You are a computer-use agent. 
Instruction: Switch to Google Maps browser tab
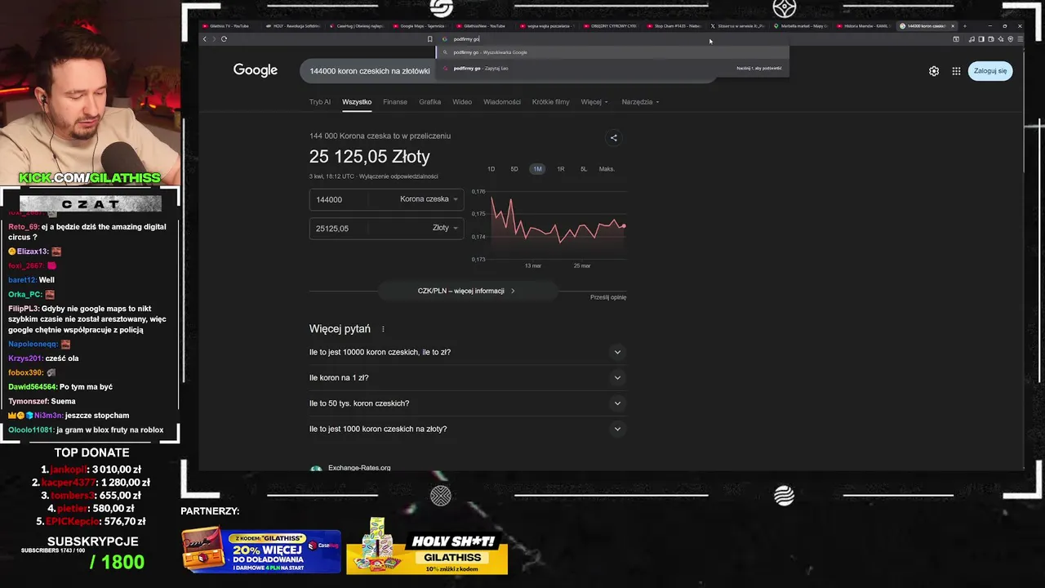click(422, 26)
